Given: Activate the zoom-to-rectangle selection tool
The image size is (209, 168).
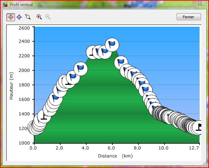Looking at the screenshot, I should 28,17.
